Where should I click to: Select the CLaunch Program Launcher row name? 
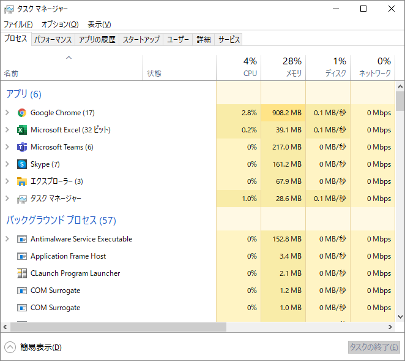point(75,273)
